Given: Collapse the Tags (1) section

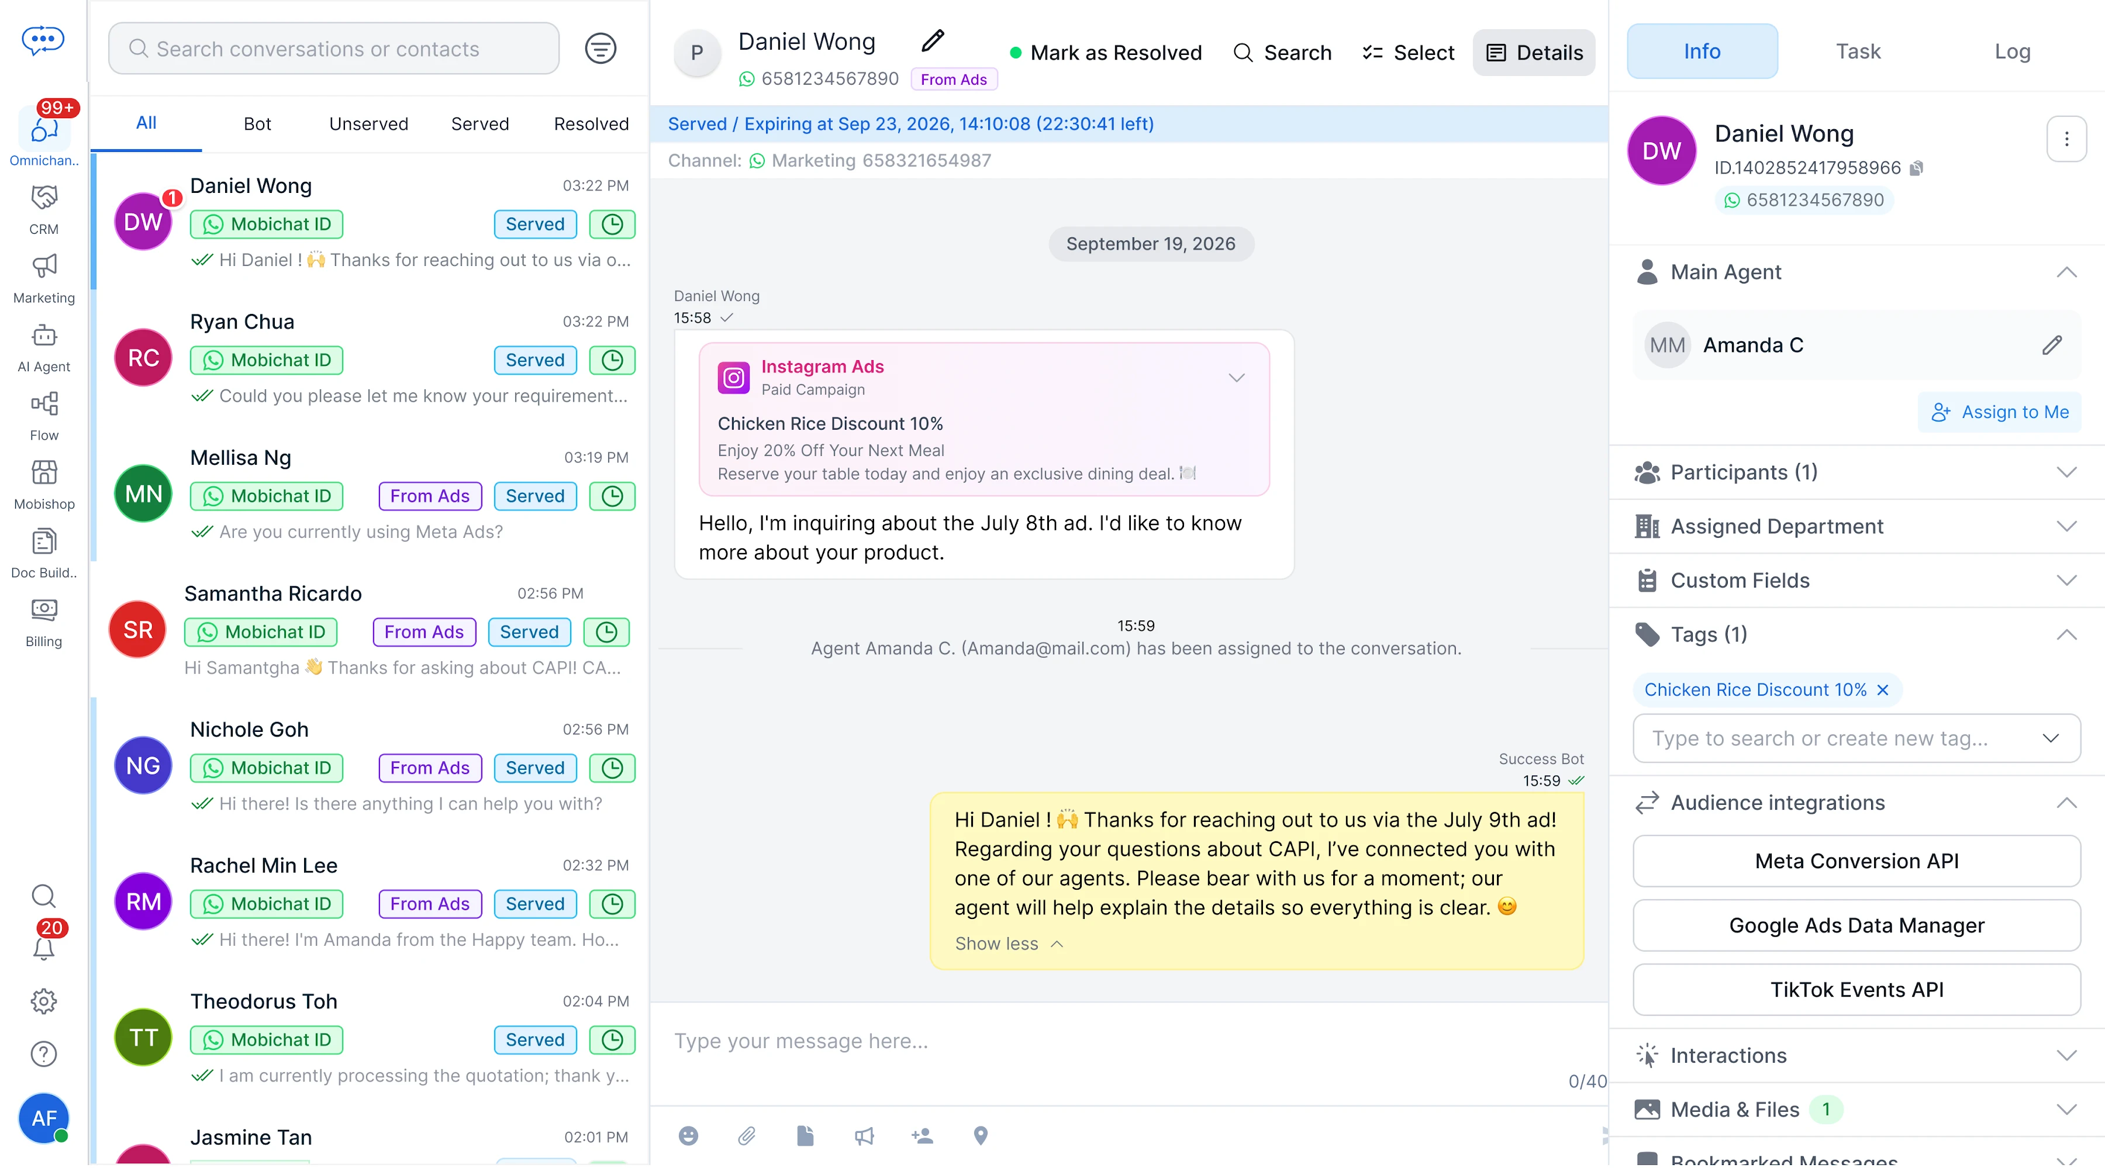Looking at the screenshot, I should pos(2066,635).
